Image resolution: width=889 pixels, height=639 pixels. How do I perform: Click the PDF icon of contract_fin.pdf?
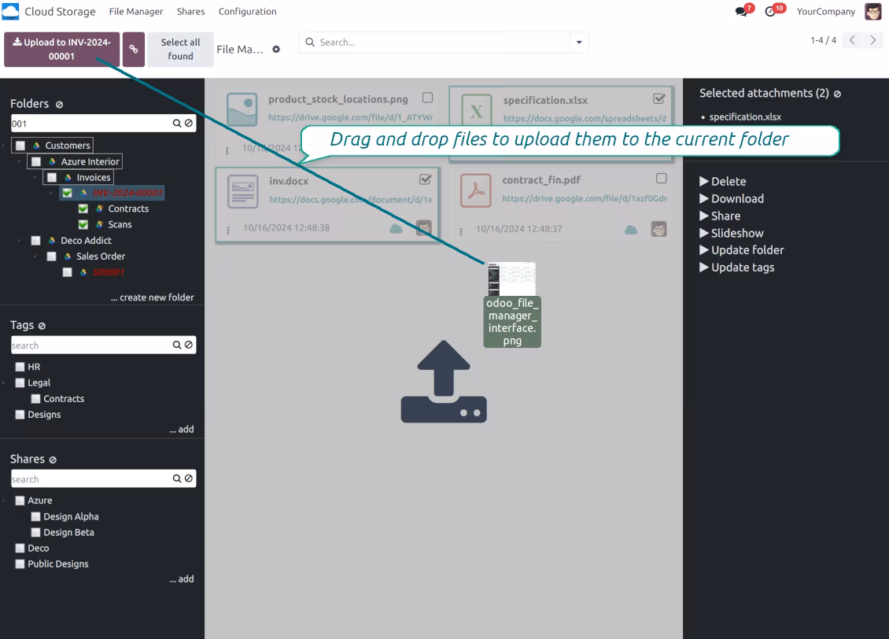tap(476, 190)
